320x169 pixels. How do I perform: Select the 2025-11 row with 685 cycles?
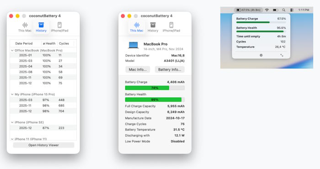[x=43, y=106]
